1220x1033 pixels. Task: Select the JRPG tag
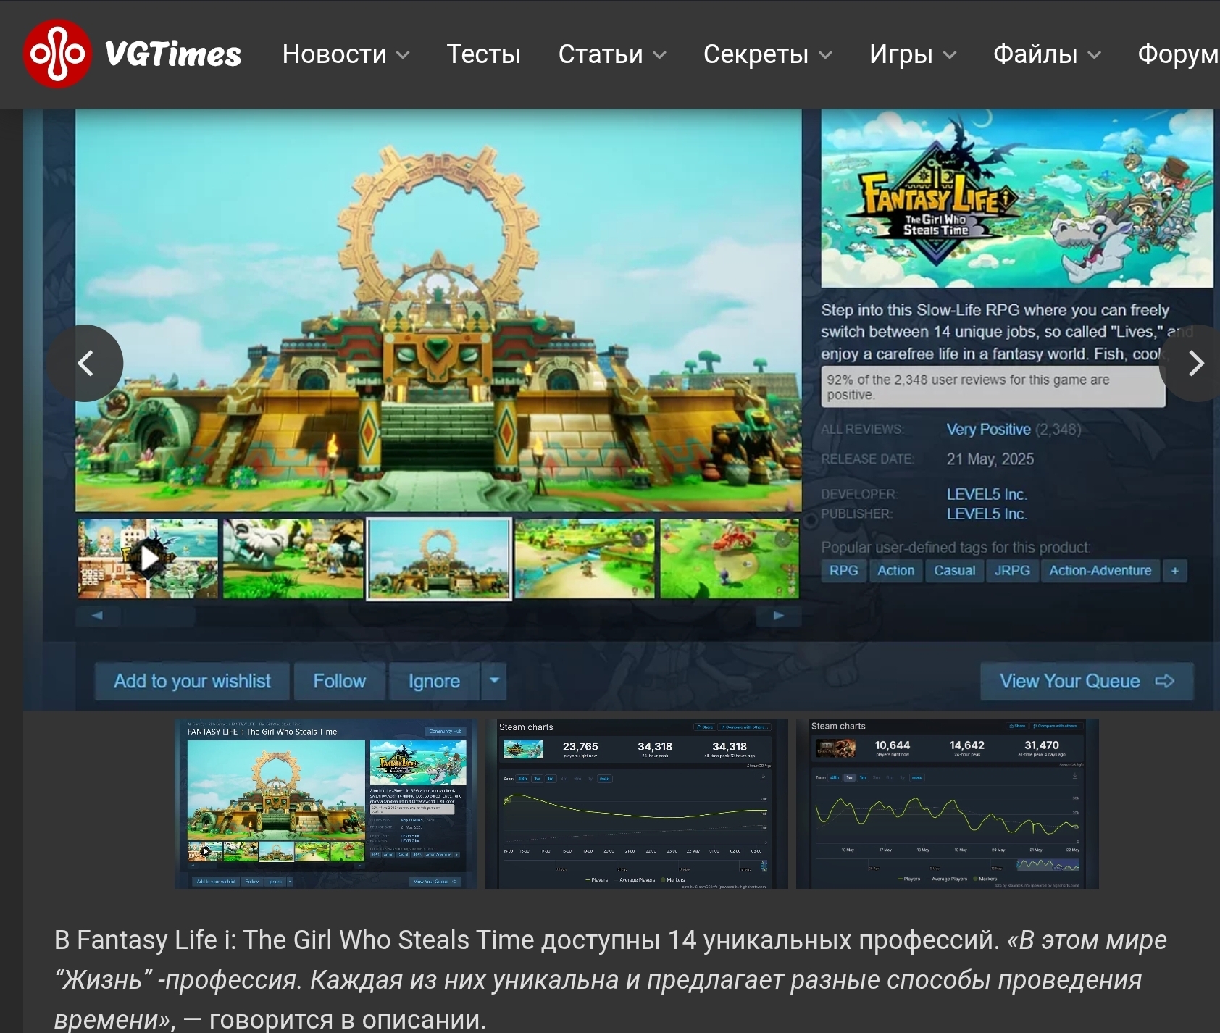[1012, 571]
